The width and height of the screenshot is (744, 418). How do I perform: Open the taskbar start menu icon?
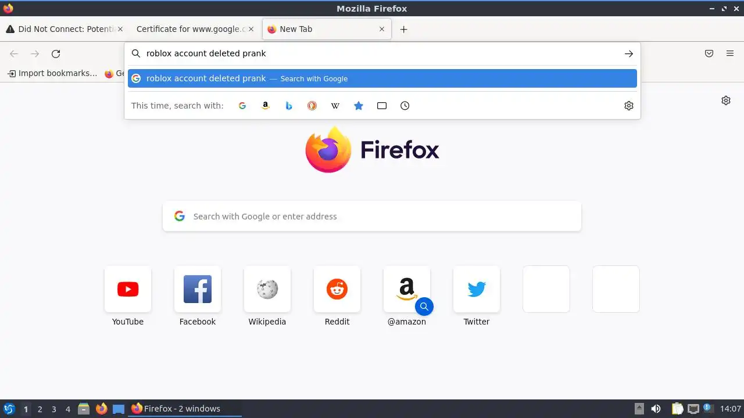[x=9, y=409]
